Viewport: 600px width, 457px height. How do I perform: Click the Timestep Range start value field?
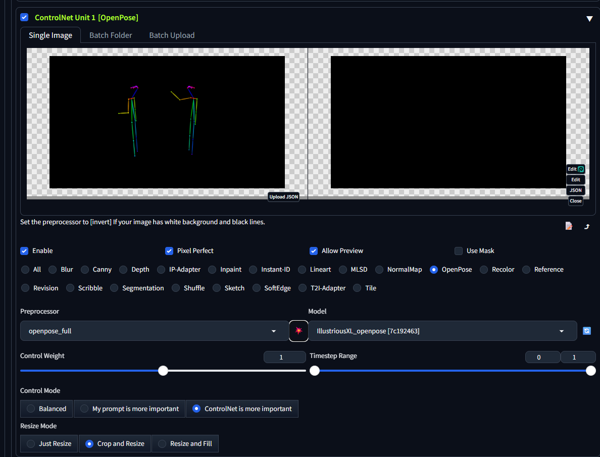click(x=542, y=357)
